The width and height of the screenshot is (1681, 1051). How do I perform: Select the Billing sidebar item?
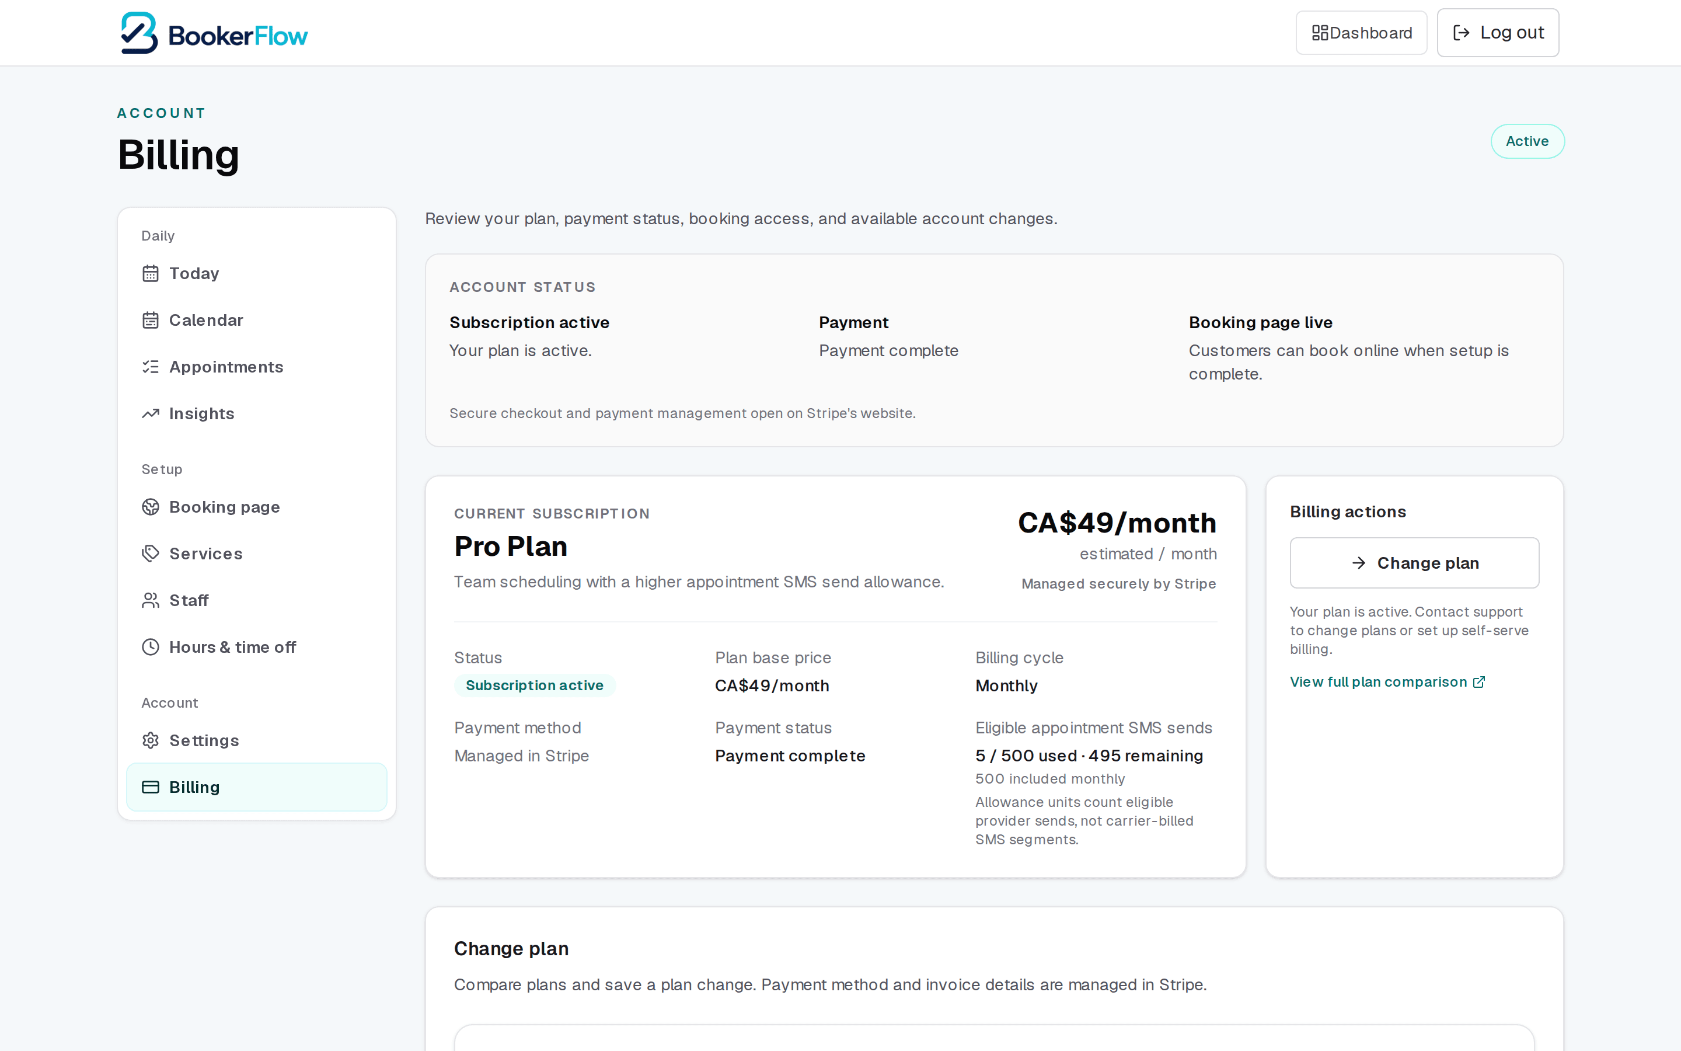tap(256, 787)
